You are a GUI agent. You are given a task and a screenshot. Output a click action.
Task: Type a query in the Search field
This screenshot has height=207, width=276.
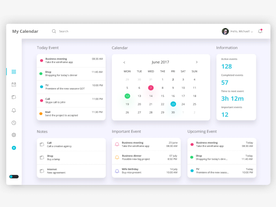point(69,31)
